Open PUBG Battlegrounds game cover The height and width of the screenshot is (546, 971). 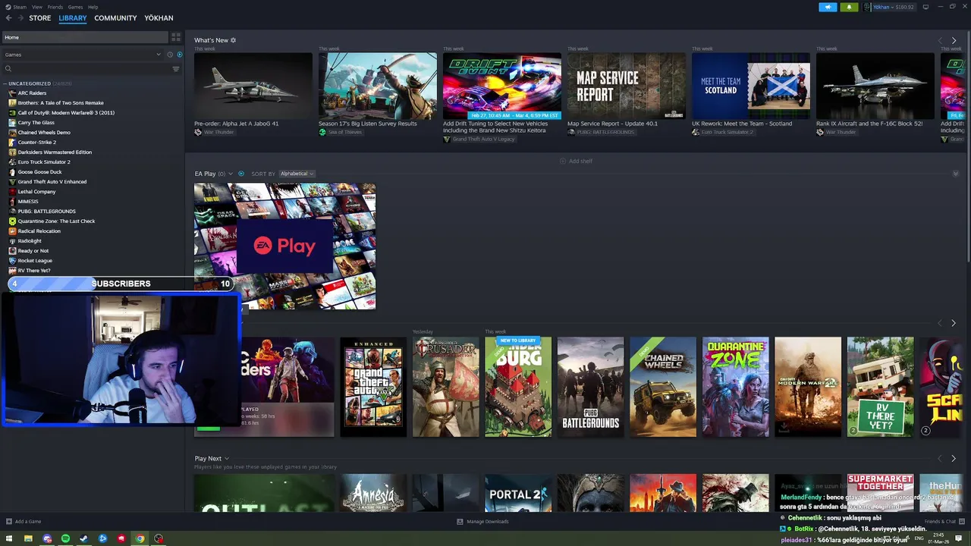click(591, 387)
